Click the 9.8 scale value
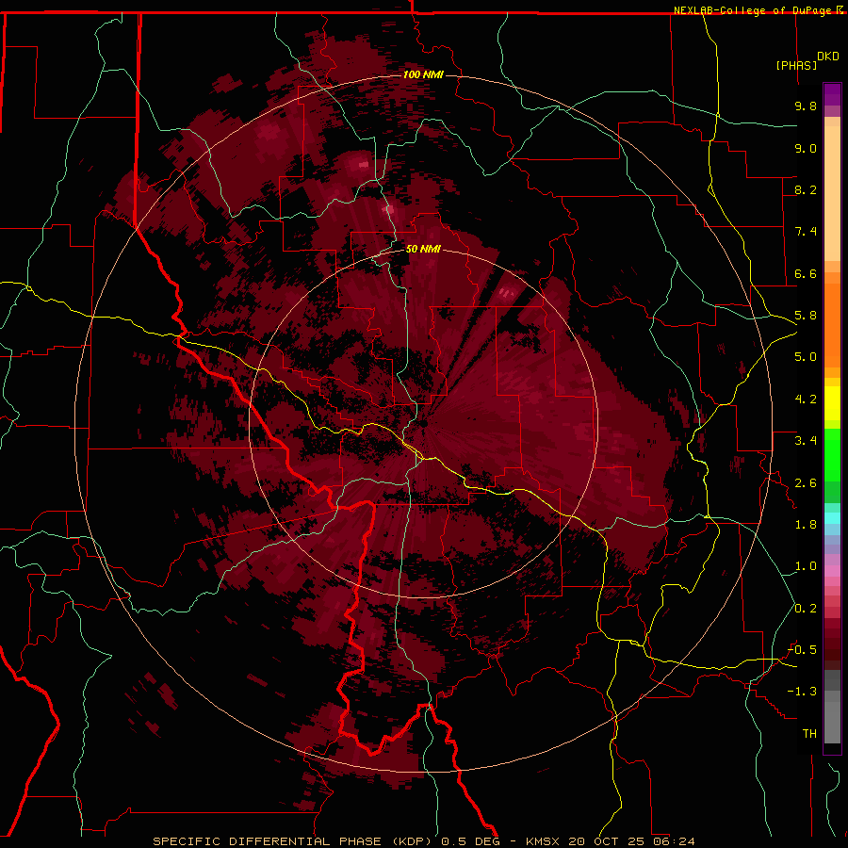Viewport: 848px width, 848px height. (806, 106)
